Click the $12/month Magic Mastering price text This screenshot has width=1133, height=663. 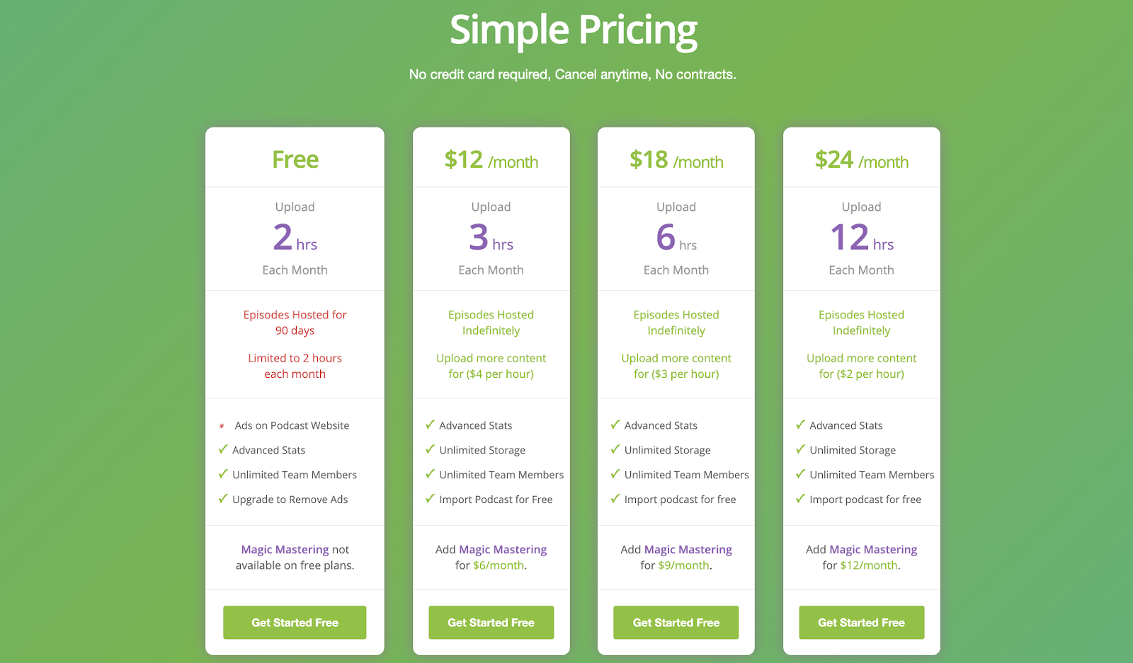[869, 565]
